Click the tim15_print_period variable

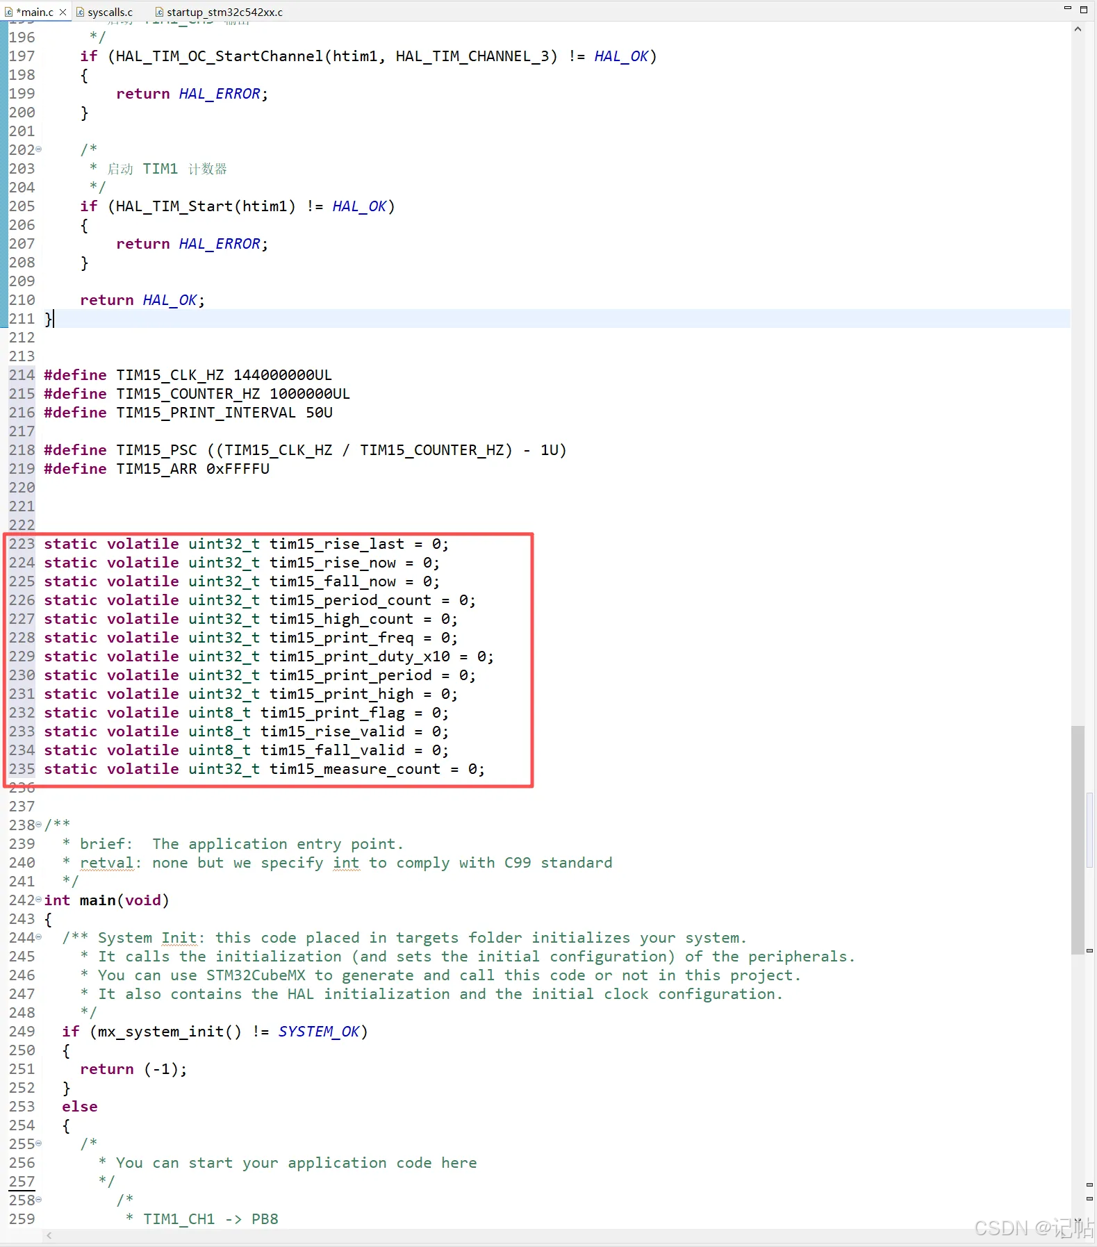pos(351,675)
